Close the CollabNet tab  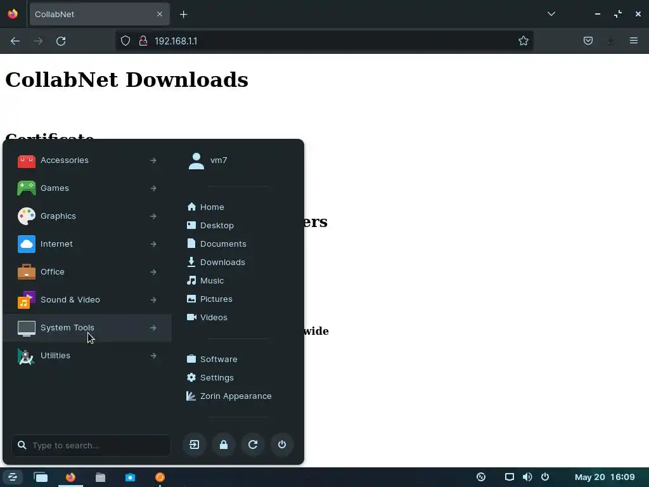(x=160, y=15)
